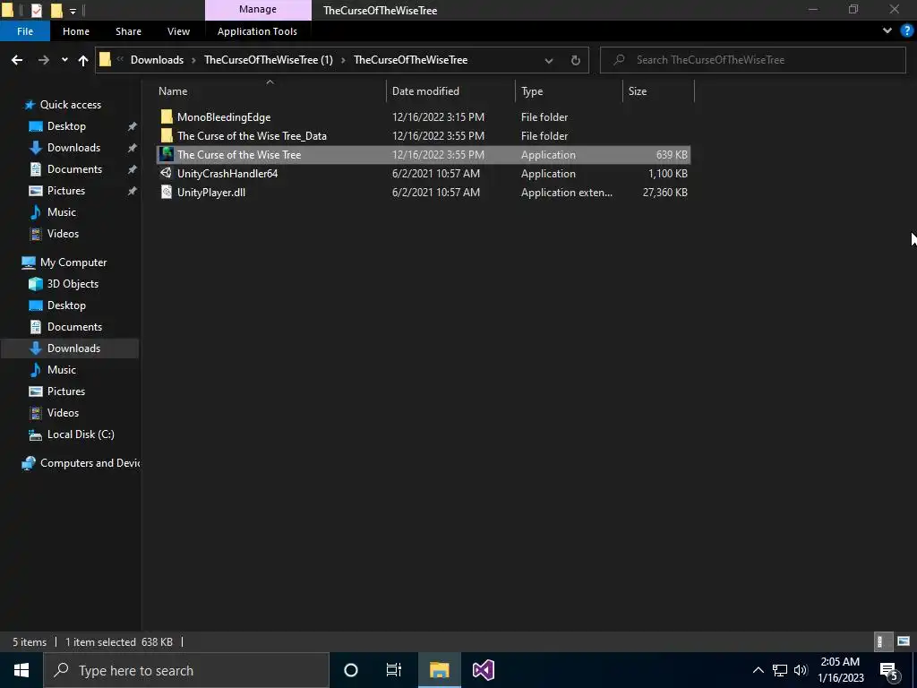Open the Windows Start menu
Viewport: 917px width, 688px height.
tap(21, 670)
